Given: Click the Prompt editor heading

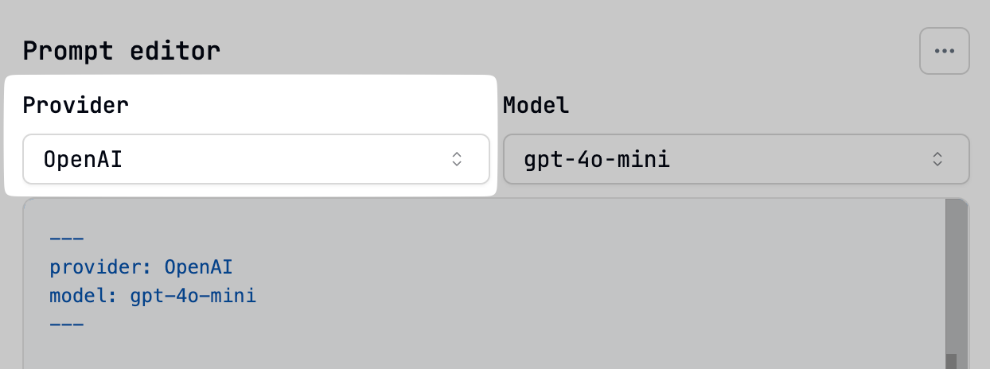Looking at the screenshot, I should (x=122, y=51).
